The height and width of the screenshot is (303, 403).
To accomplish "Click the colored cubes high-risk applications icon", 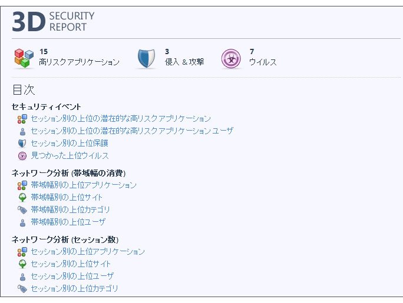I will pos(24,58).
